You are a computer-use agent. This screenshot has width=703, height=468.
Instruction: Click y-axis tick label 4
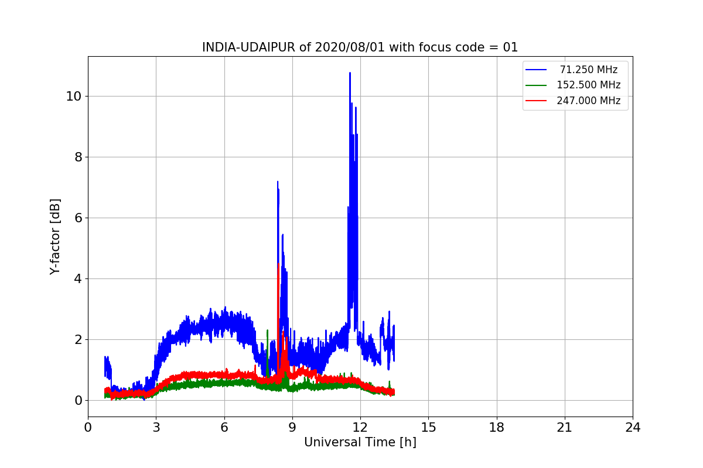77,278
